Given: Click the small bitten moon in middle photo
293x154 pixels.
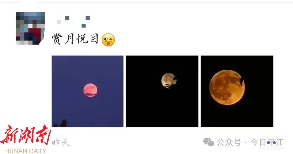Looking at the screenshot, I should [169, 80].
